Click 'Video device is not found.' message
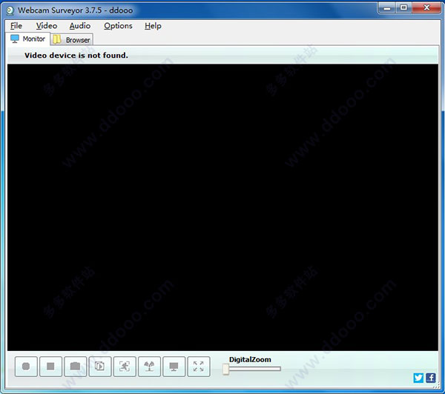The image size is (445, 394). point(76,56)
